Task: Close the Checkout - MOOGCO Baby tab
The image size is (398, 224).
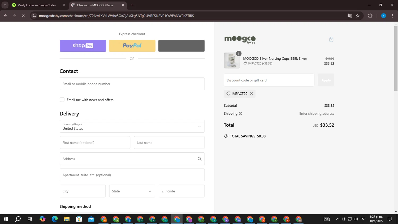Action: pyautogui.click(x=123, y=5)
